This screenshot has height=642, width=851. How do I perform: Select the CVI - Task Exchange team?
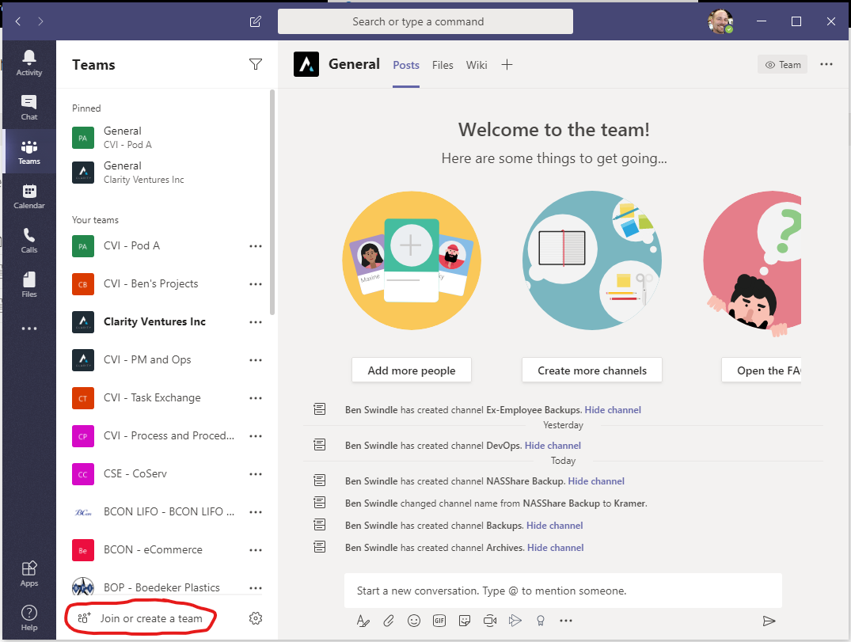click(x=152, y=398)
